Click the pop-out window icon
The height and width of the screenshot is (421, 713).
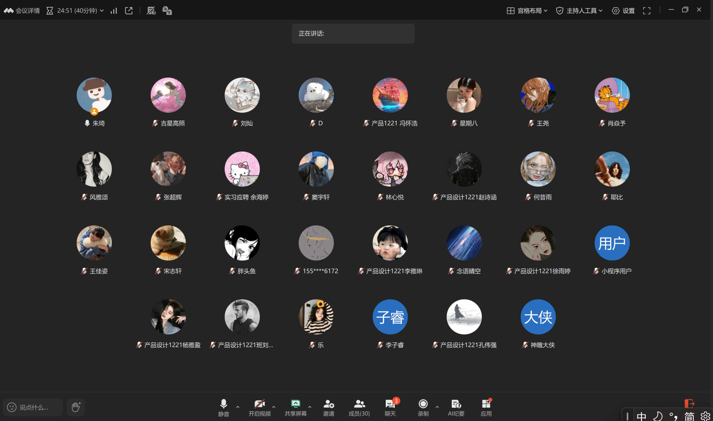[x=129, y=11]
